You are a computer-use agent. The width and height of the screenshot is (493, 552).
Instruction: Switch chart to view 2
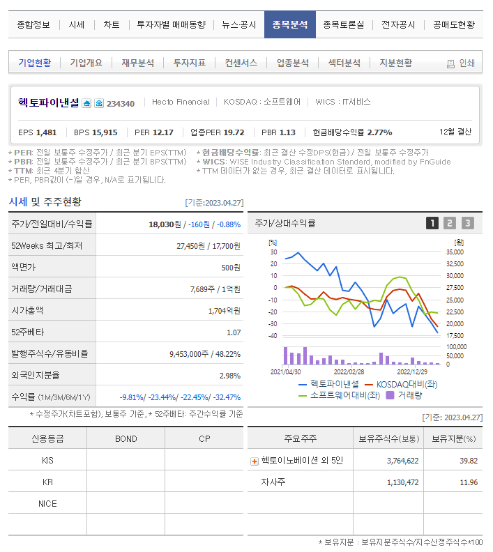[x=449, y=223]
